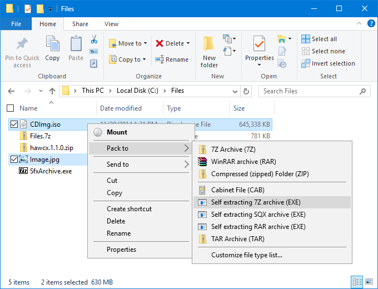
Task: Toggle the select-all checkbox in header
Action: click(x=10, y=108)
